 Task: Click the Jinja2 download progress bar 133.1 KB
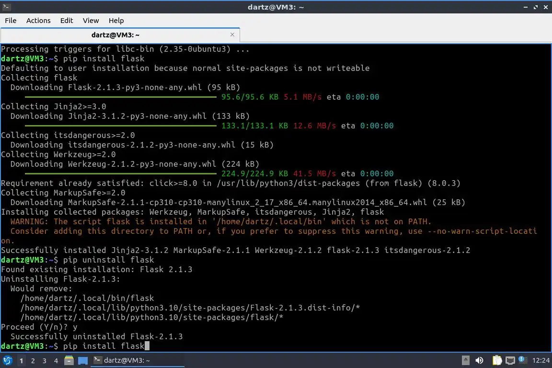[121, 126]
